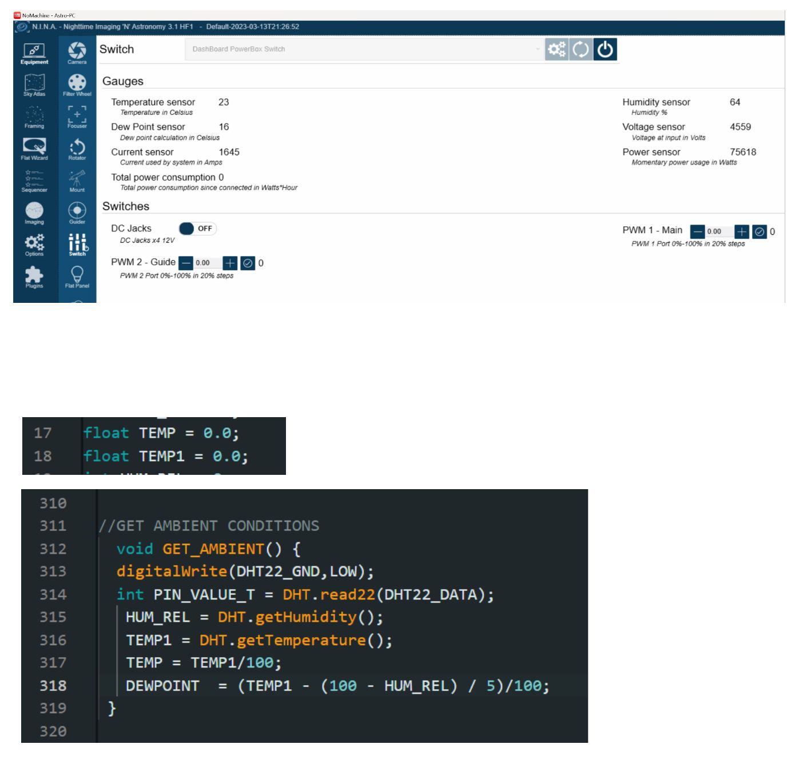
Task: Open the DashBoard PowerBox Switch device dropdown
Action: [364, 49]
